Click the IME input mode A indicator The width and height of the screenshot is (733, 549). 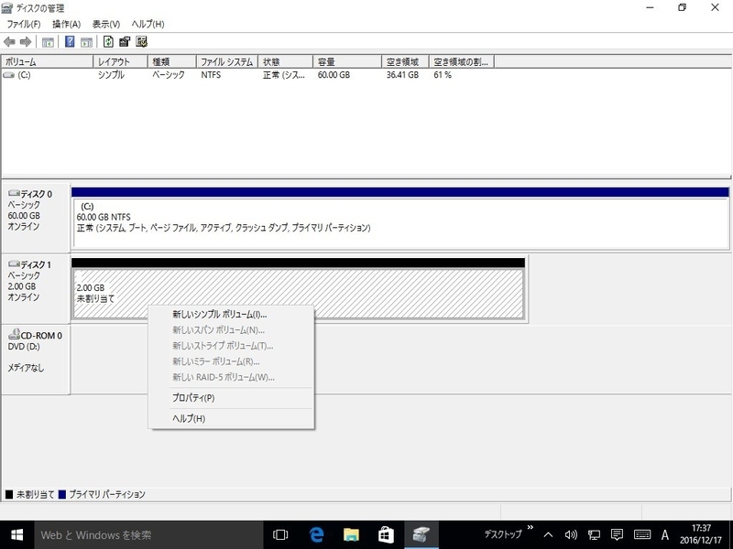(x=665, y=535)
